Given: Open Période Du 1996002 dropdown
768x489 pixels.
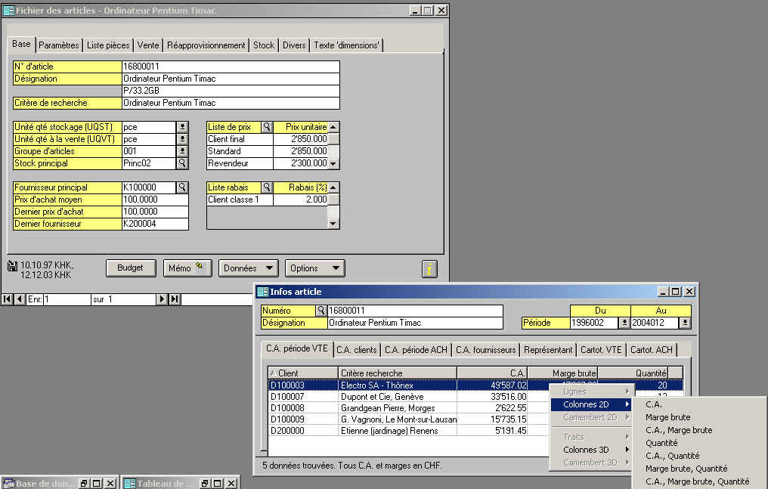Looking at the screenshot, I should 624,323.
